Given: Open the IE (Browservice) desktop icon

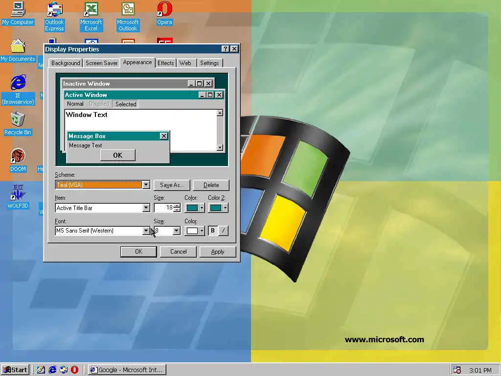Looking at the screenshot, I should [x=18, y=90].
